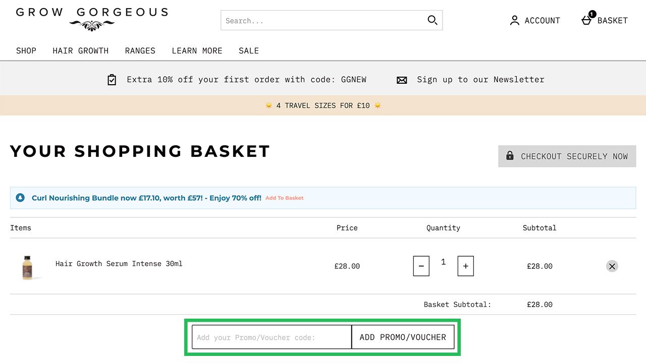Image resolution: width=646 pixels, height=363 pixels.
Task: Remove Hair Growth Serum with X icon
Action: (612, 266)
